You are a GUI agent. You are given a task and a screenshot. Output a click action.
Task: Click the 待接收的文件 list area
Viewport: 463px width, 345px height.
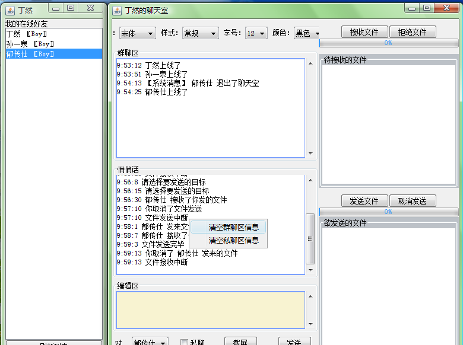click(389, 124)
